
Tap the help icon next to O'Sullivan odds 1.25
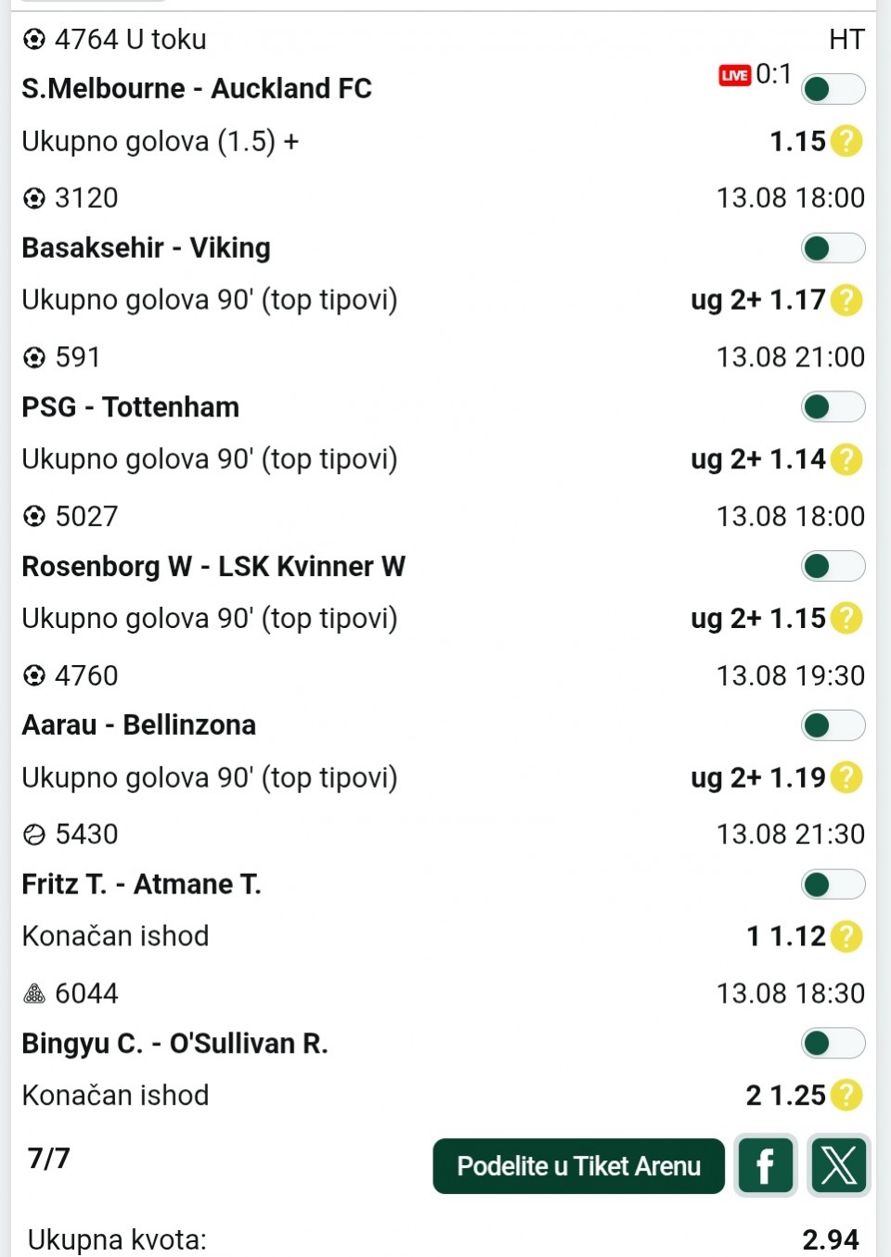click(846, 1096)
